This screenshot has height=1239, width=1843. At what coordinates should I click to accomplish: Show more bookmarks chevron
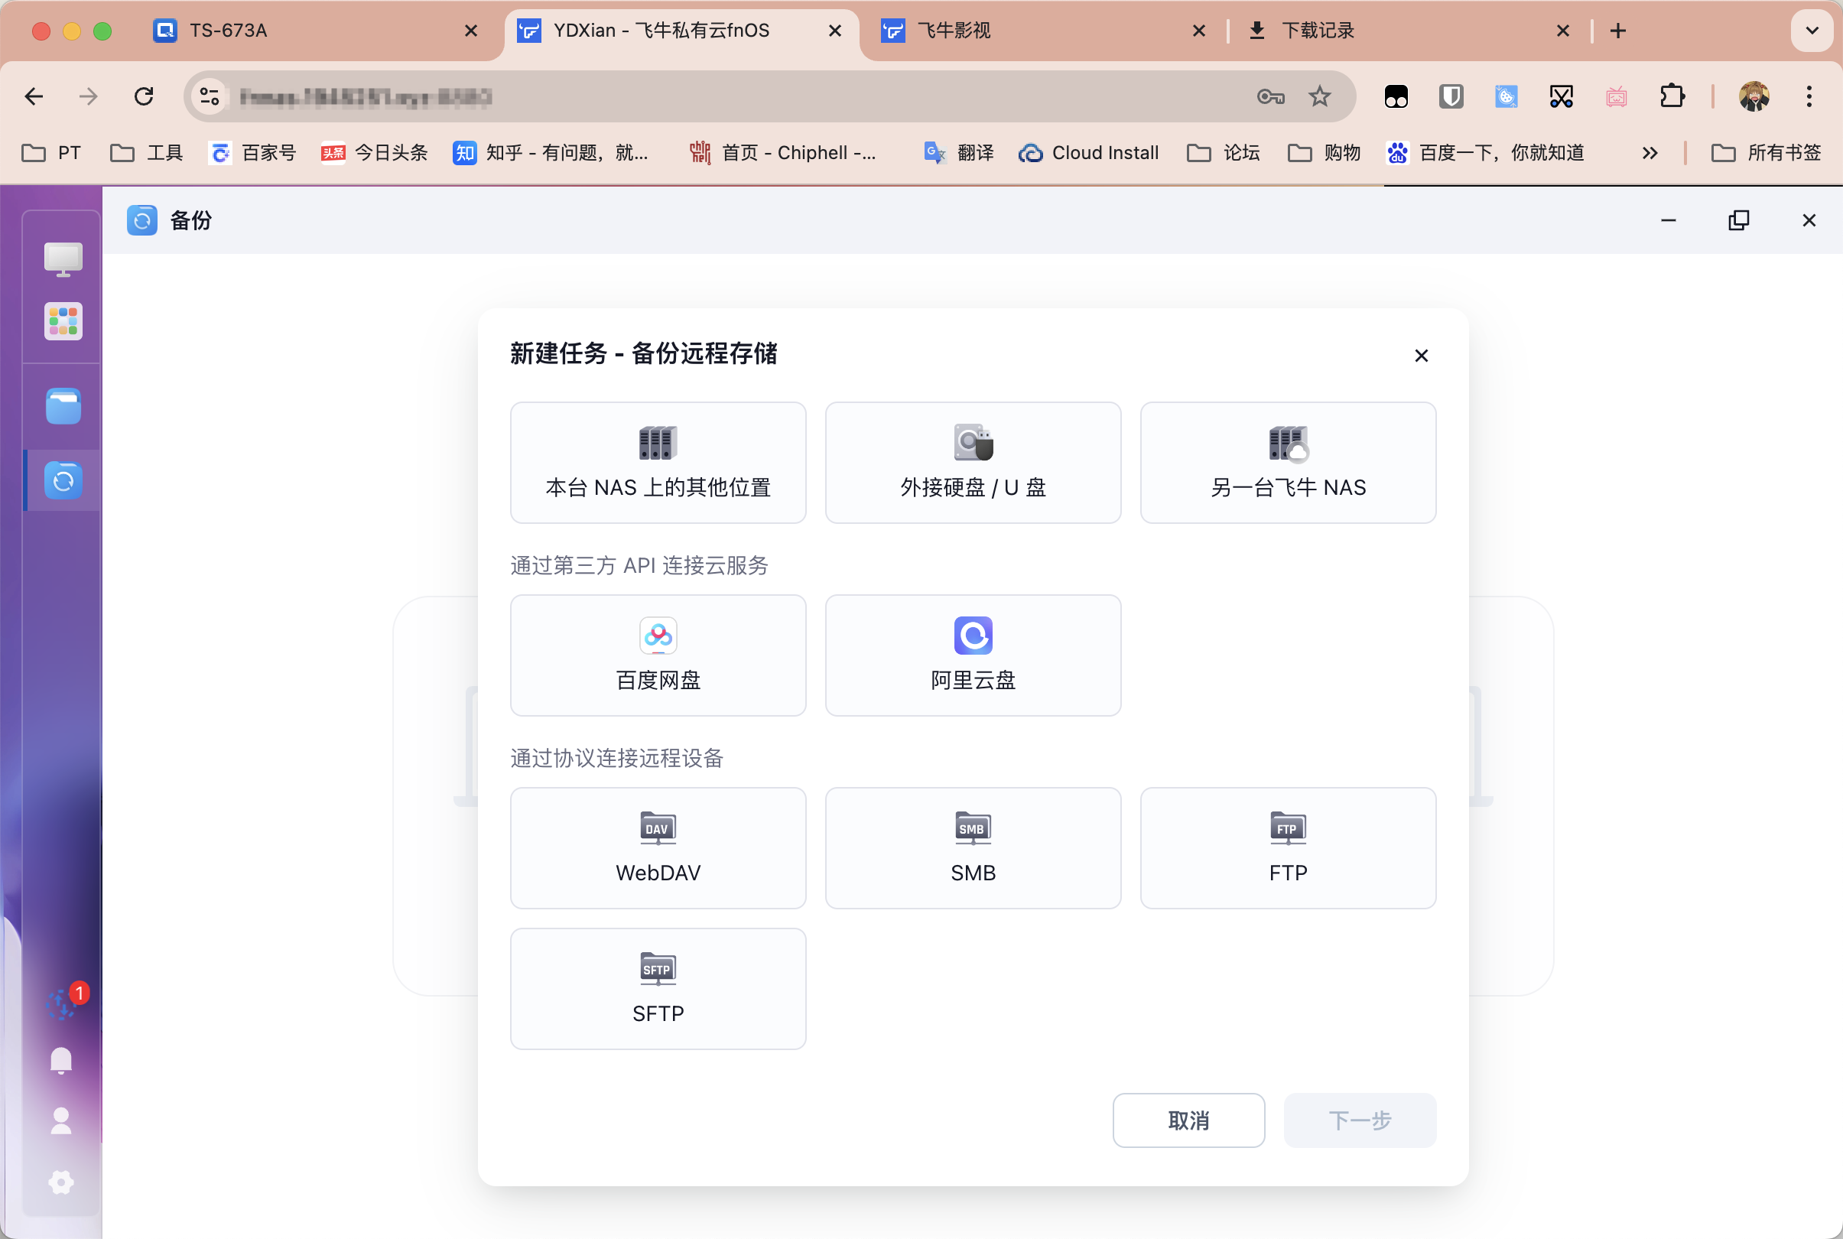(1650, 152)
